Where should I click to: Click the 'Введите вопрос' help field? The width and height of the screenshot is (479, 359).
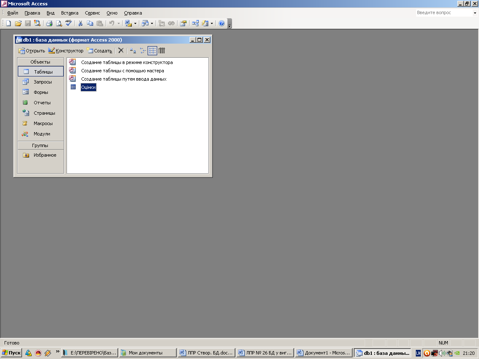click(444, 12)
